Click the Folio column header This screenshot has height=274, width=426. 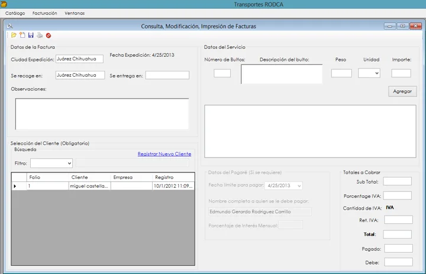(x=47, y=177)
